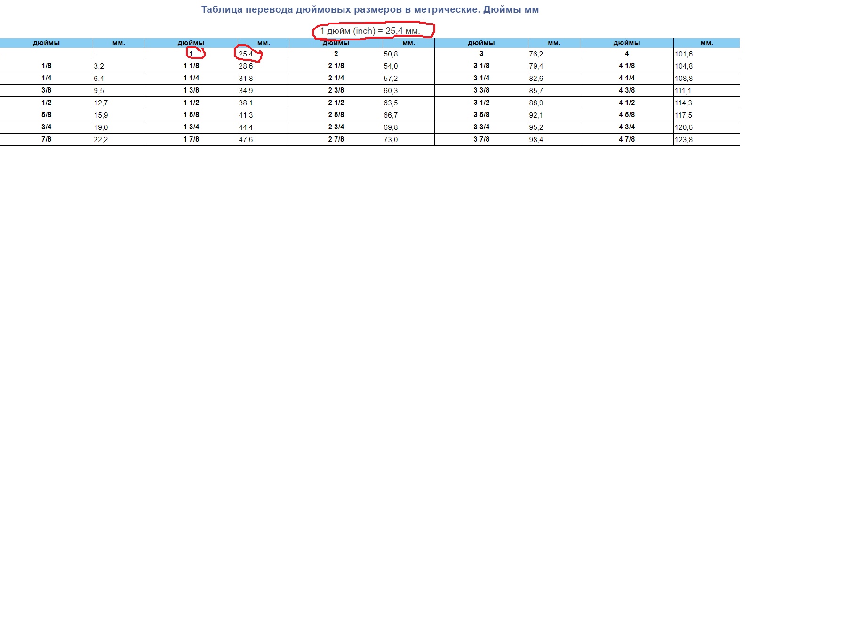Viewport: 847px width, 635px height.
Task: Select the '19,0' mm cell
Action: [x=119, y=127]
